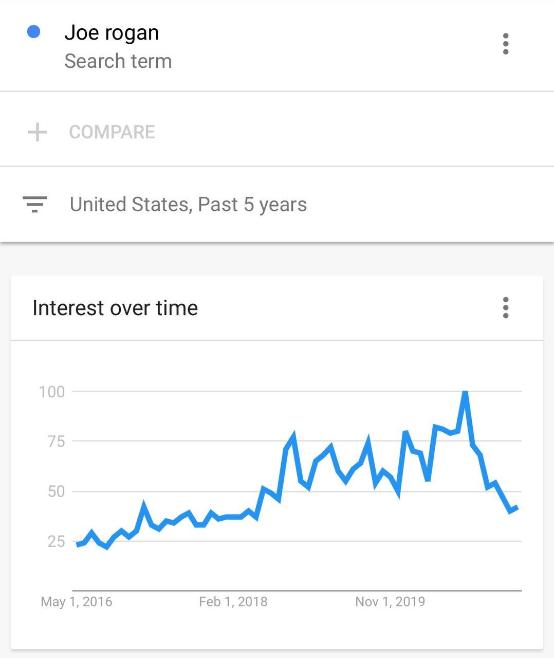Click the COMPARE button
Image resolution: width=554 pixels, height=658 pixels.
pos(112,132)
